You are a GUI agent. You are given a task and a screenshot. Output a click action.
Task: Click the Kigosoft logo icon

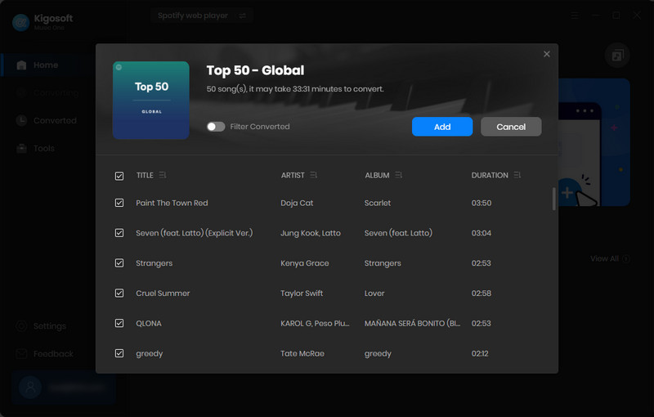click(x=20, y=23)
